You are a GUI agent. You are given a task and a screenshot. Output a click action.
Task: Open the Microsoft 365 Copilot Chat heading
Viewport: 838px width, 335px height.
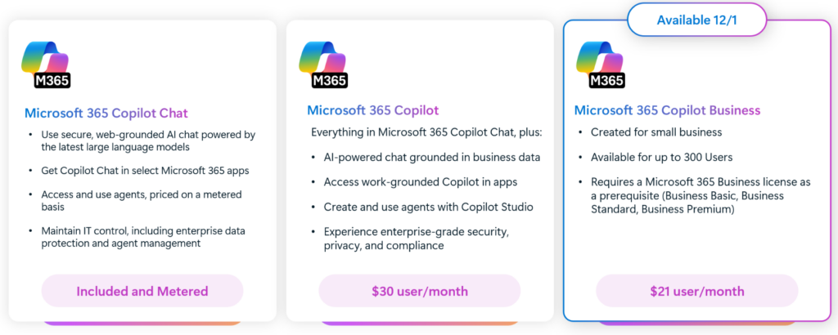(106, 114)
